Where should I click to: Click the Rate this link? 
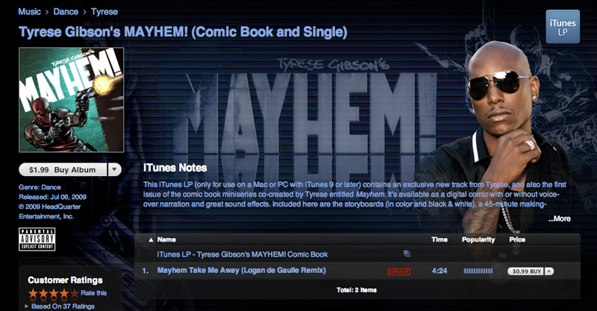(x=94, y=293)
